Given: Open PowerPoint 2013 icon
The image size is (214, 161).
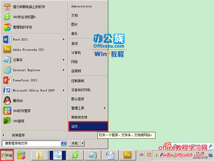Looking at the screenshot, I should [7, 80].
